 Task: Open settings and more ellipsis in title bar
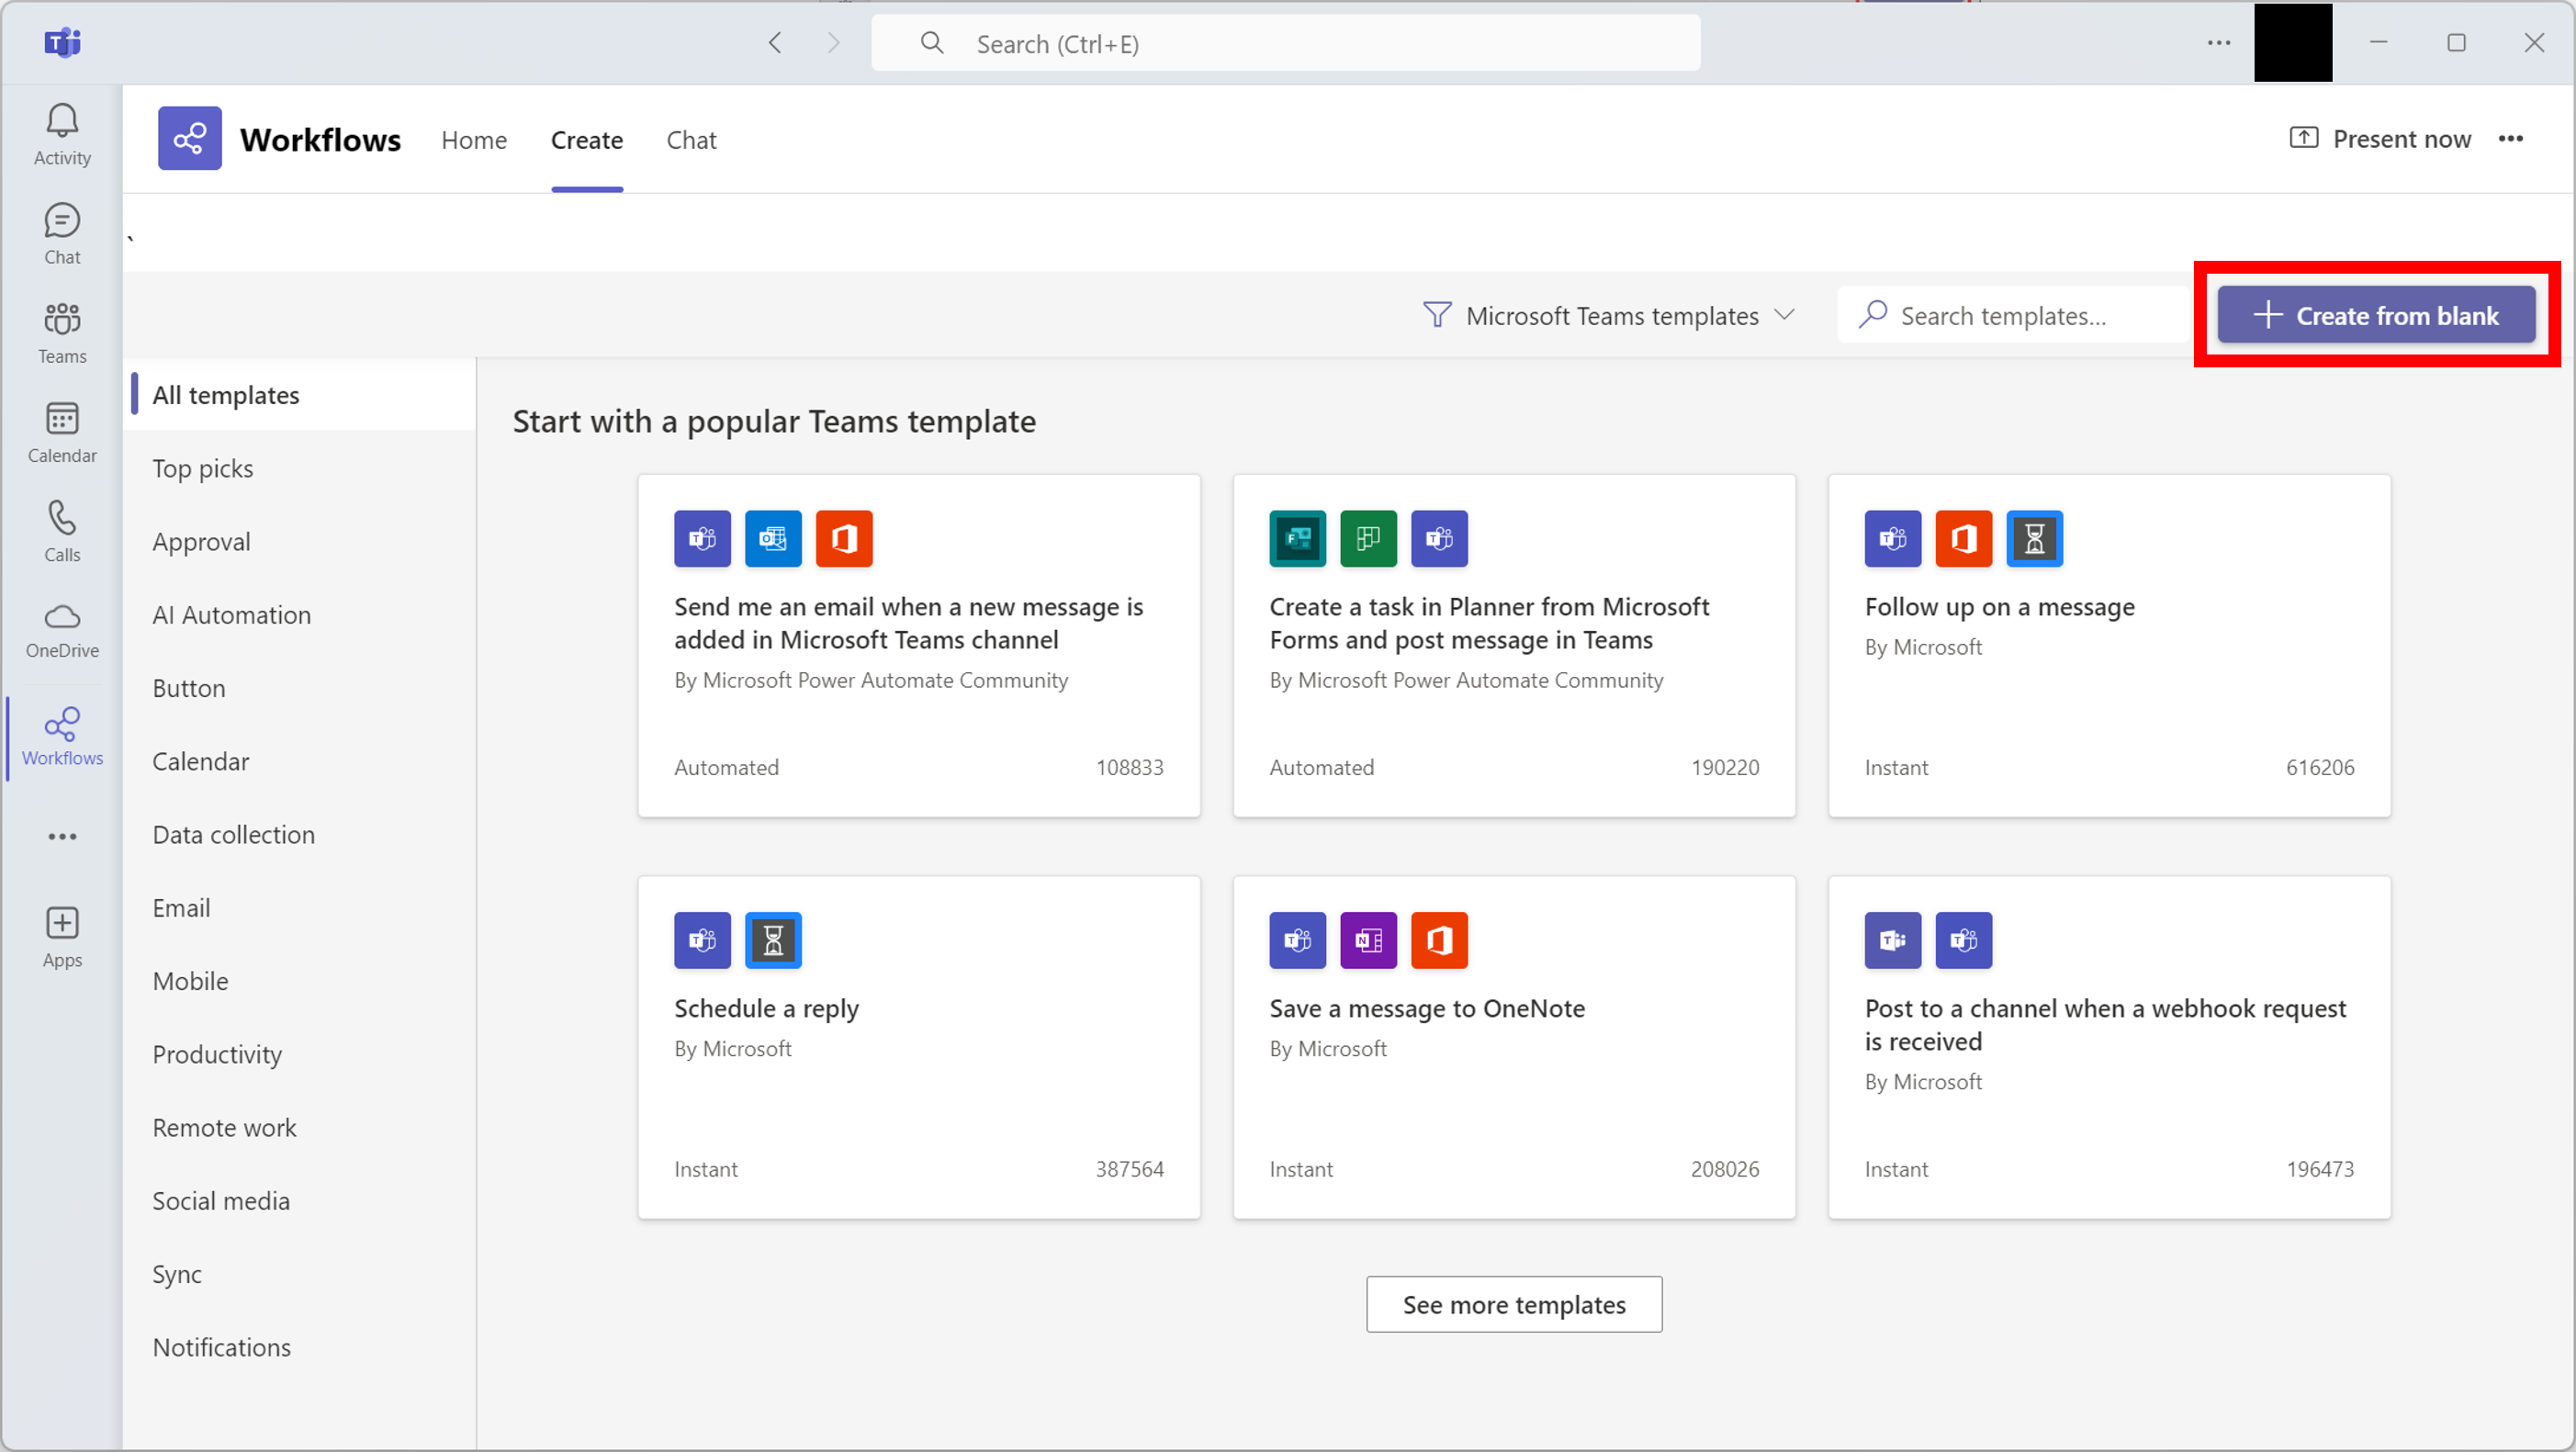[2218, 42]
